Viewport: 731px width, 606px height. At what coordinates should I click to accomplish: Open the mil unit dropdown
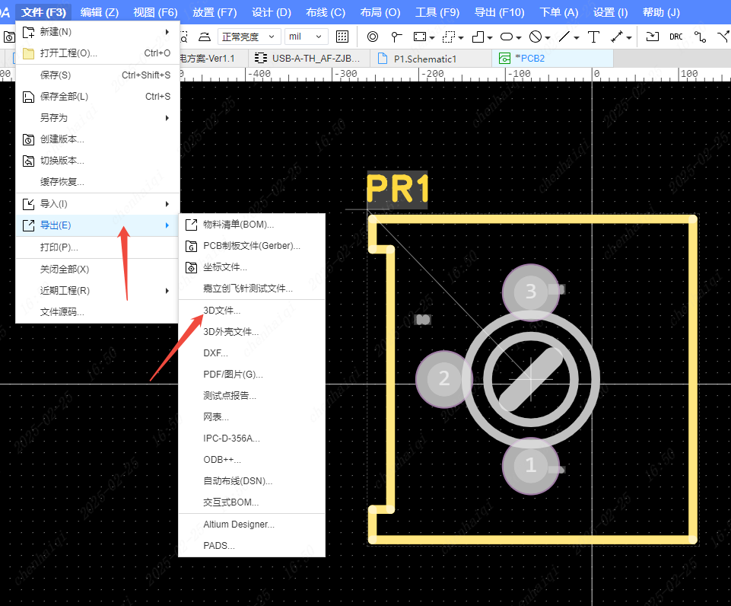point(306,37)
